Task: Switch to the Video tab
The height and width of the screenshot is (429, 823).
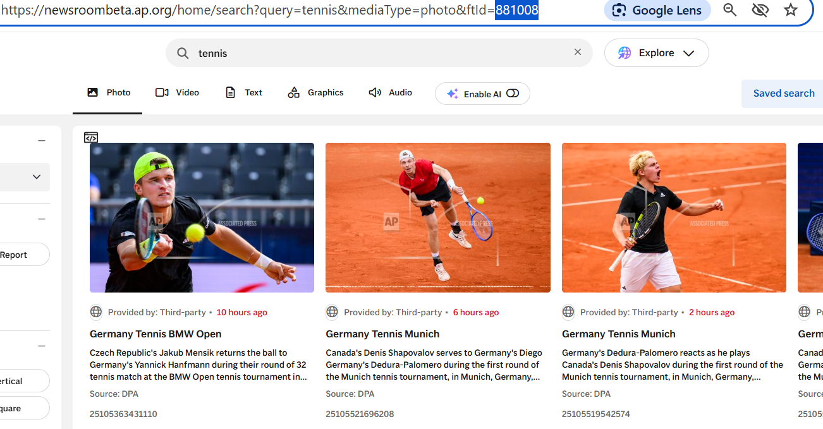Action: click(x=177, y=92)
